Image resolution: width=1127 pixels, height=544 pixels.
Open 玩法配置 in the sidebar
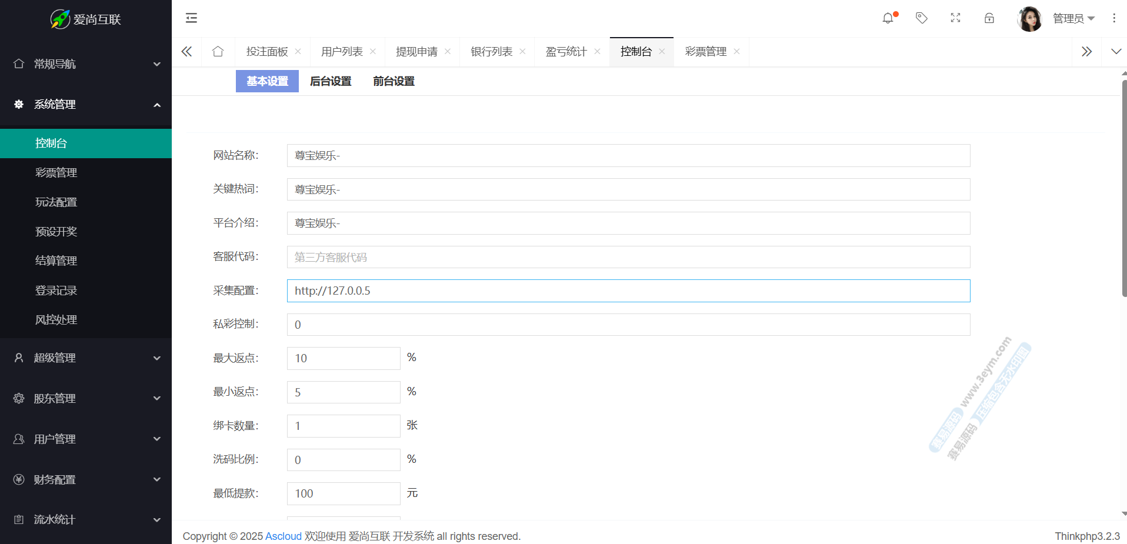pyautogui.click(x=56, y=202)
